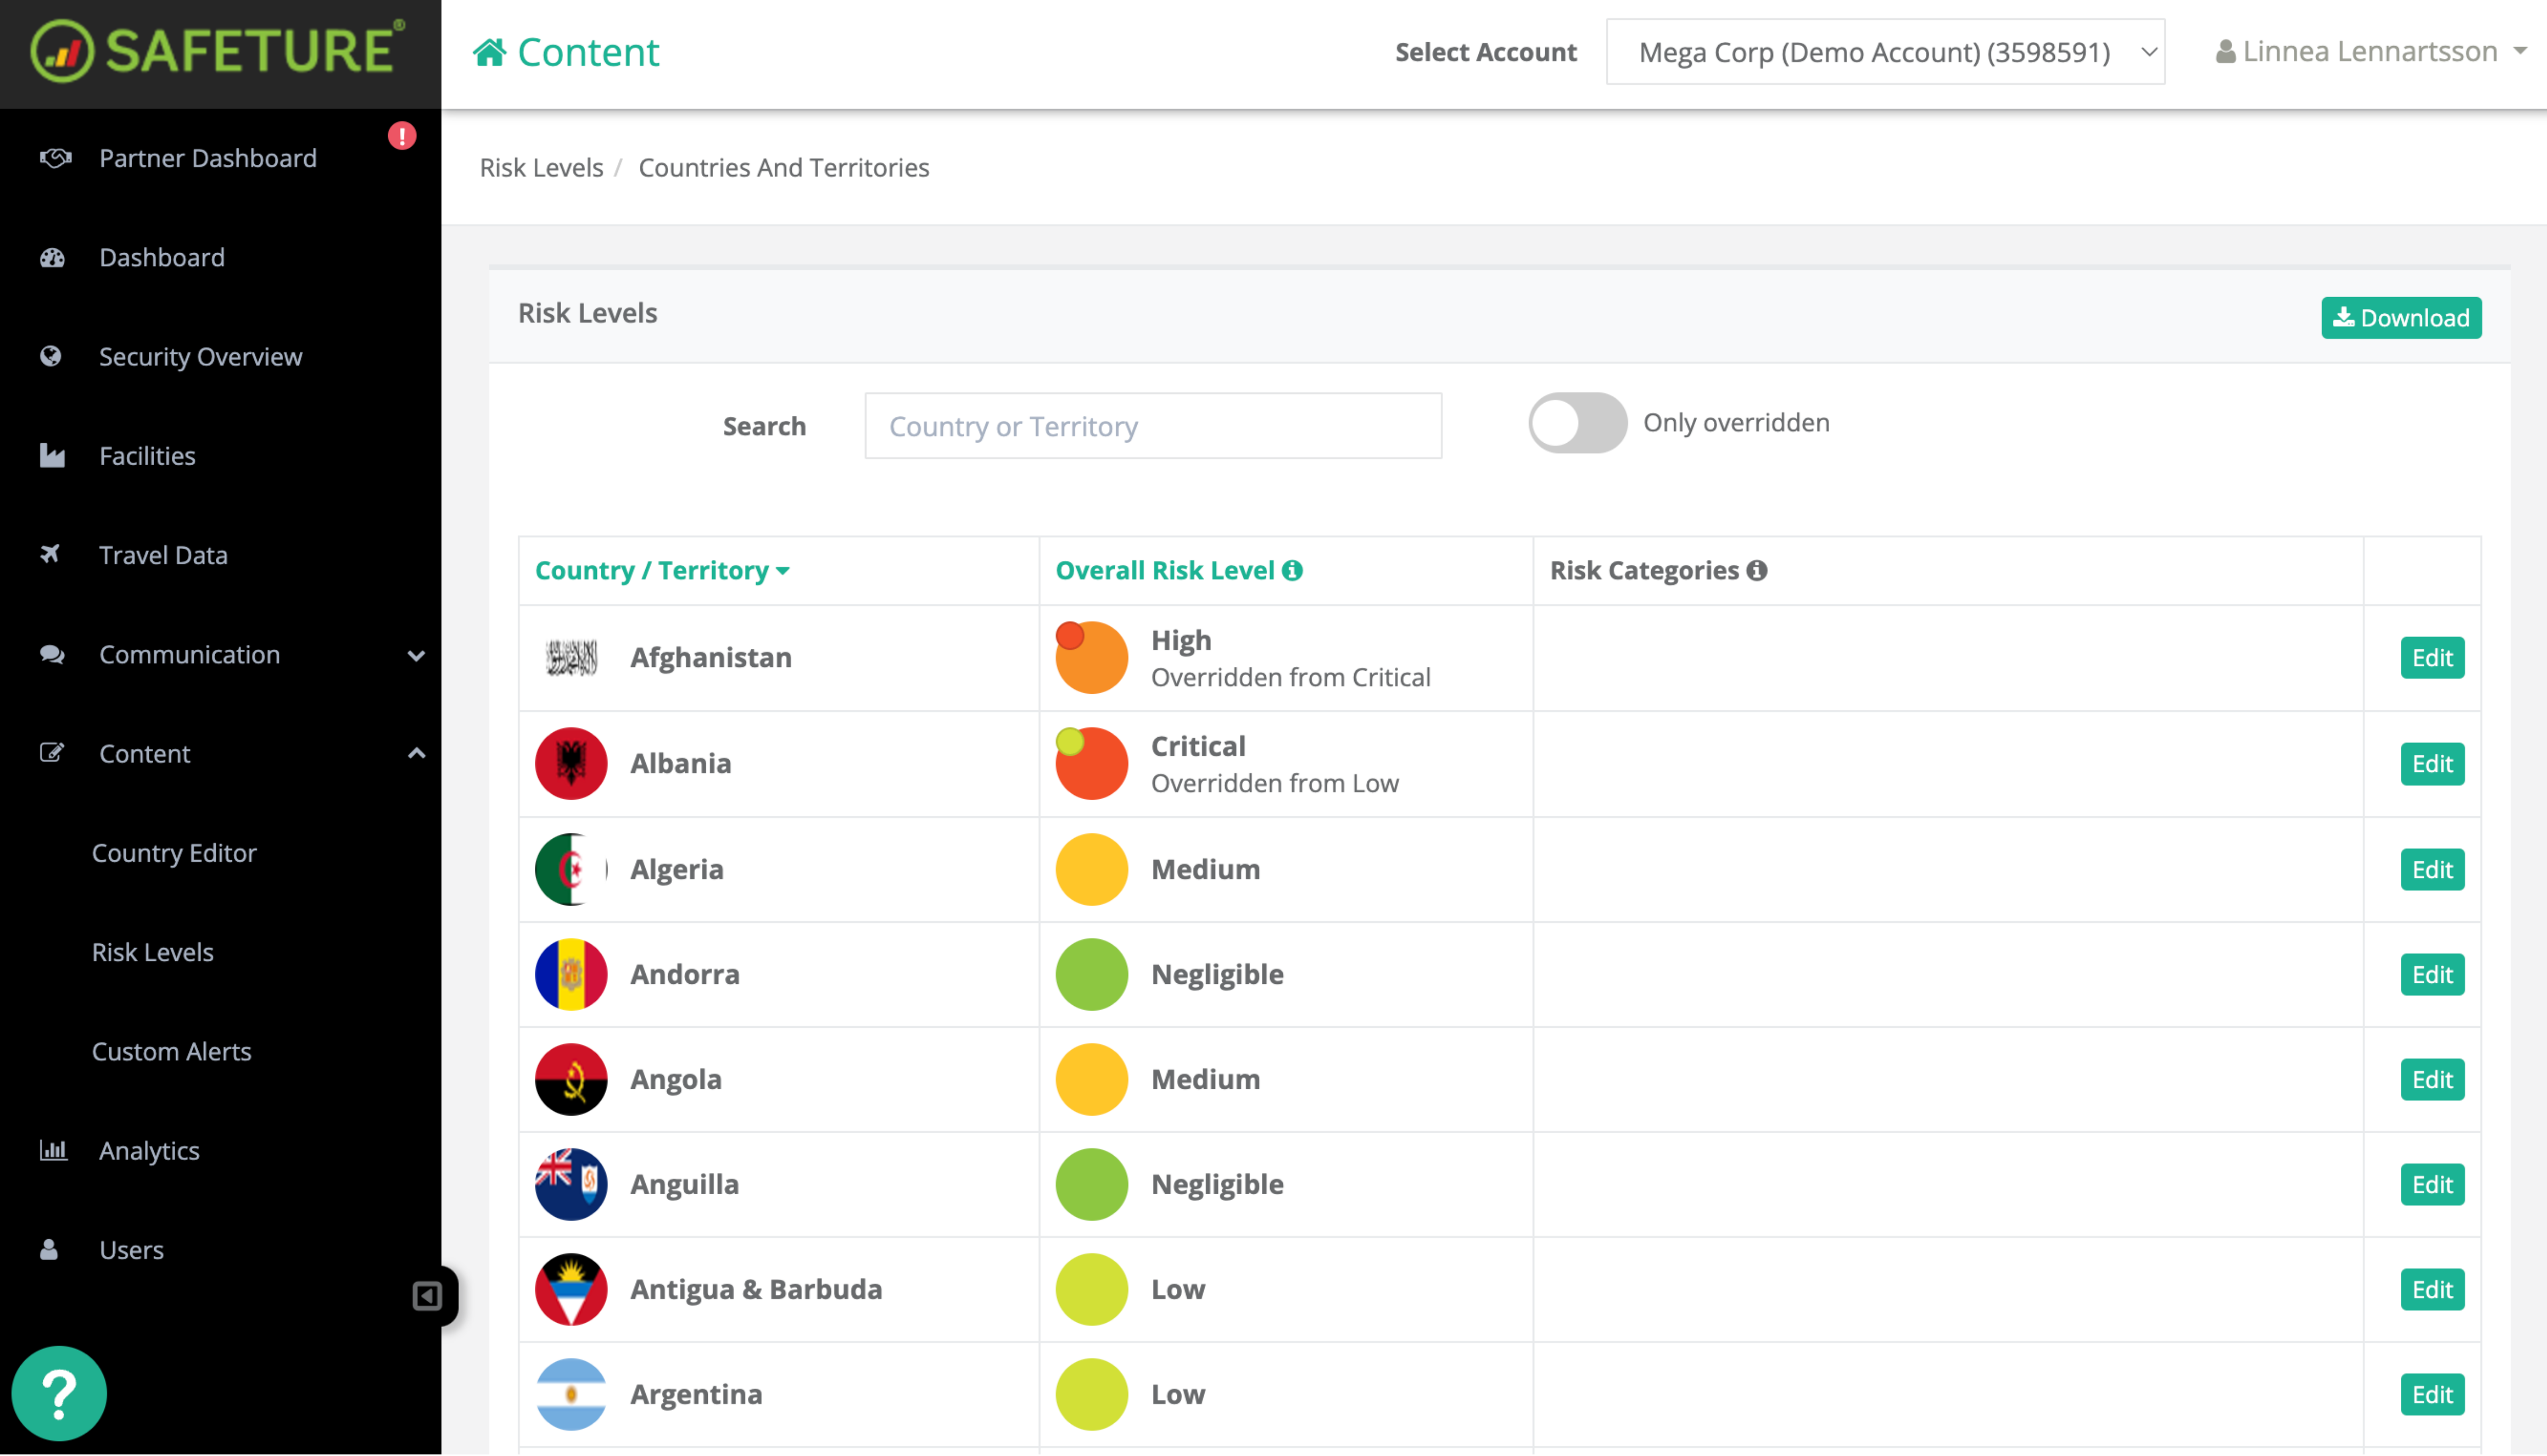Viewport: 2547px width, 1456px height.
Task: Expand the Communication menu chevron
Action: click(x=416, y=655)
